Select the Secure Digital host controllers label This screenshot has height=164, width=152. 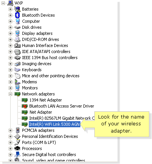pos(49,155)
